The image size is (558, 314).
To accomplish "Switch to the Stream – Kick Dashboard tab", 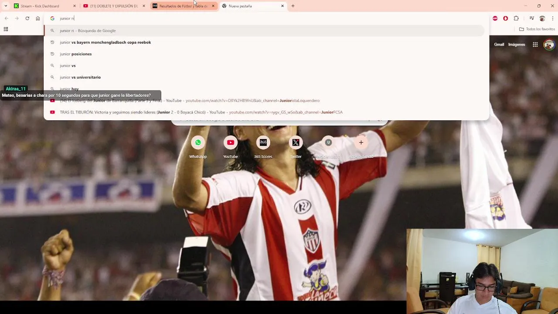I will pos(44,6).
